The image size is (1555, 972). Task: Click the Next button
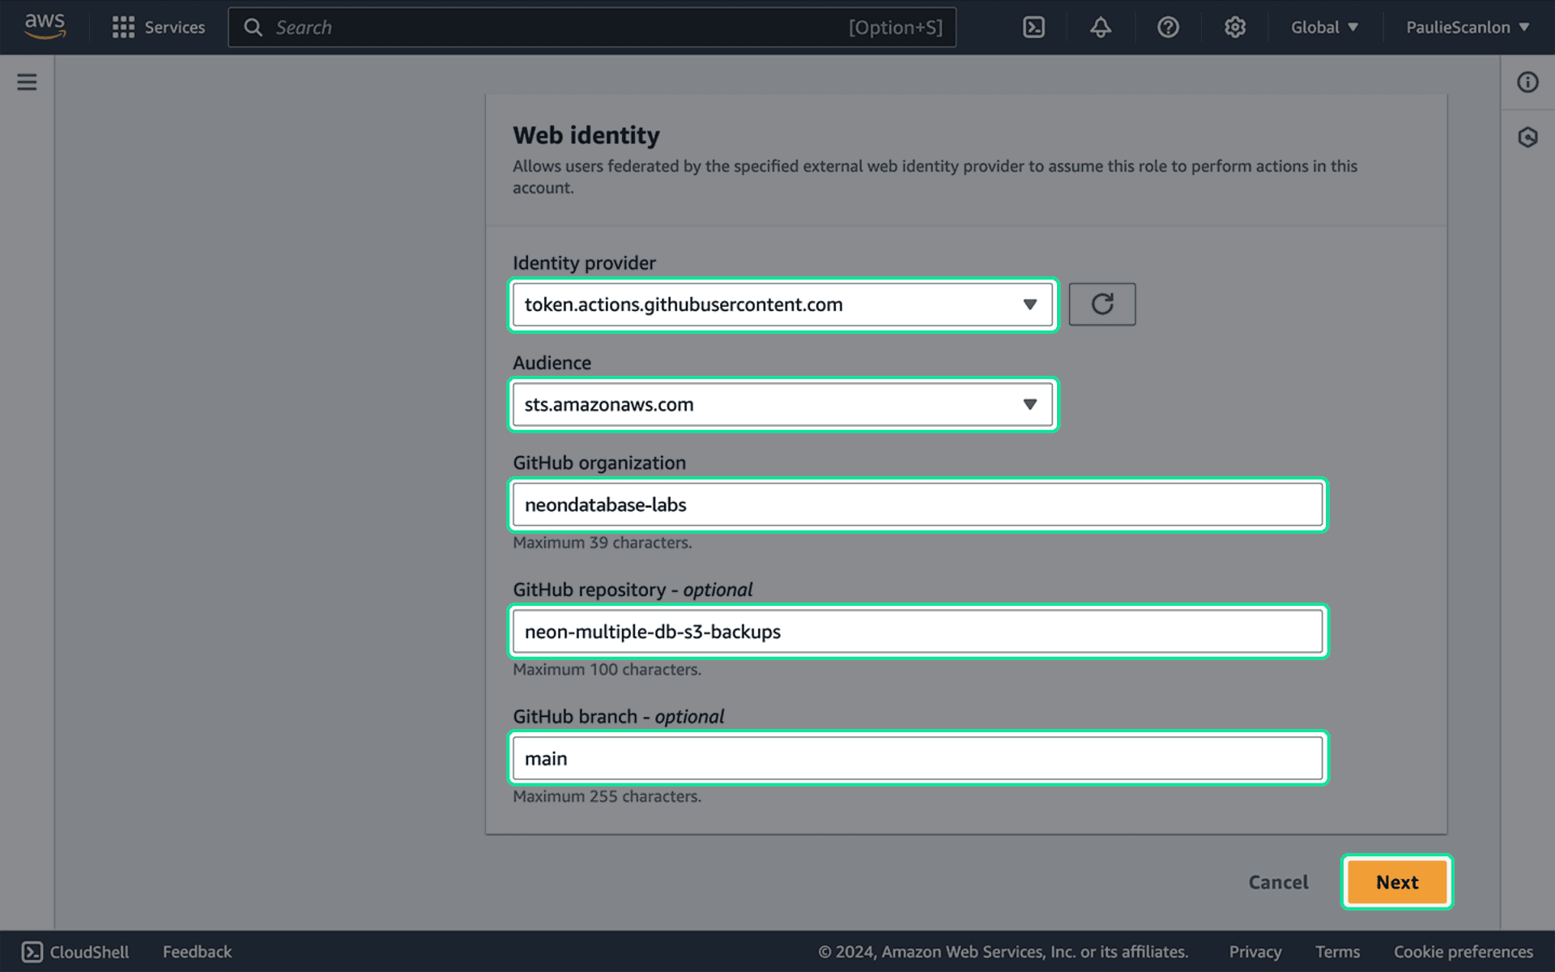tap(1396, 882)
